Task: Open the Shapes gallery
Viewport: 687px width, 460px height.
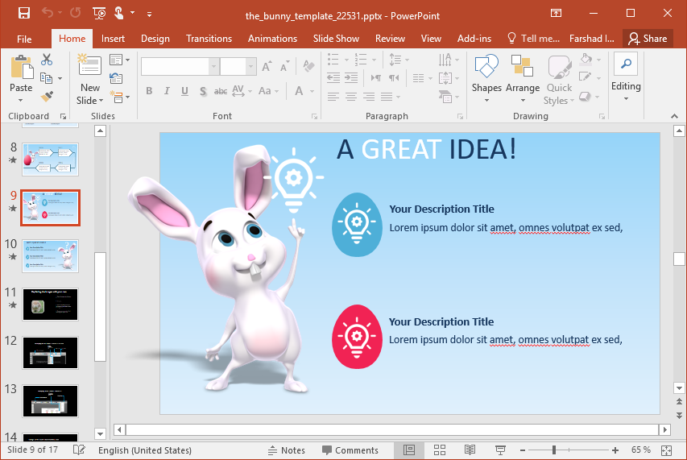Action: (x=486, y=74)
